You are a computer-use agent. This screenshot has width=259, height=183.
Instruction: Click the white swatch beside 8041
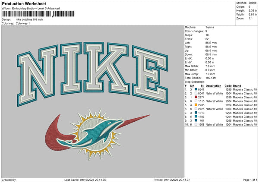coord(196,93)
